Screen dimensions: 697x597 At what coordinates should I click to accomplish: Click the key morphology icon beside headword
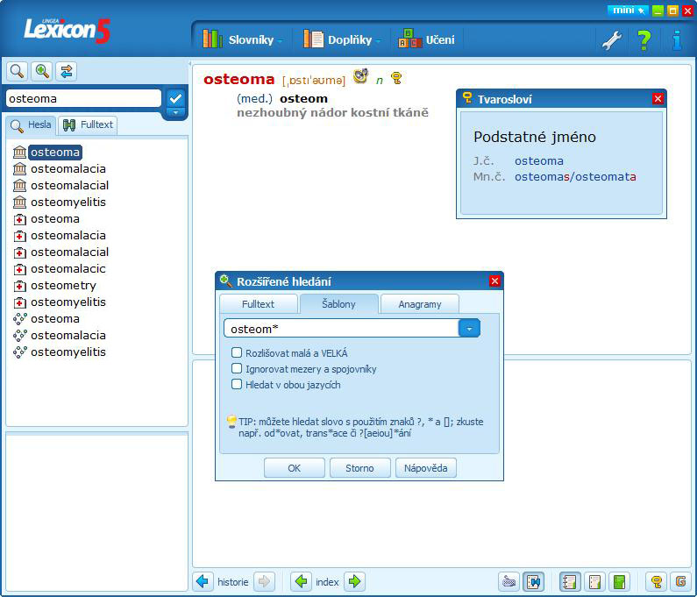tap(396, 78)
